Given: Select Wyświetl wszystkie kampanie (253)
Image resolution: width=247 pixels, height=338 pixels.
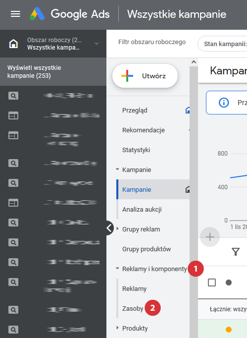Looking at the screenshot, I should (53, 71).
